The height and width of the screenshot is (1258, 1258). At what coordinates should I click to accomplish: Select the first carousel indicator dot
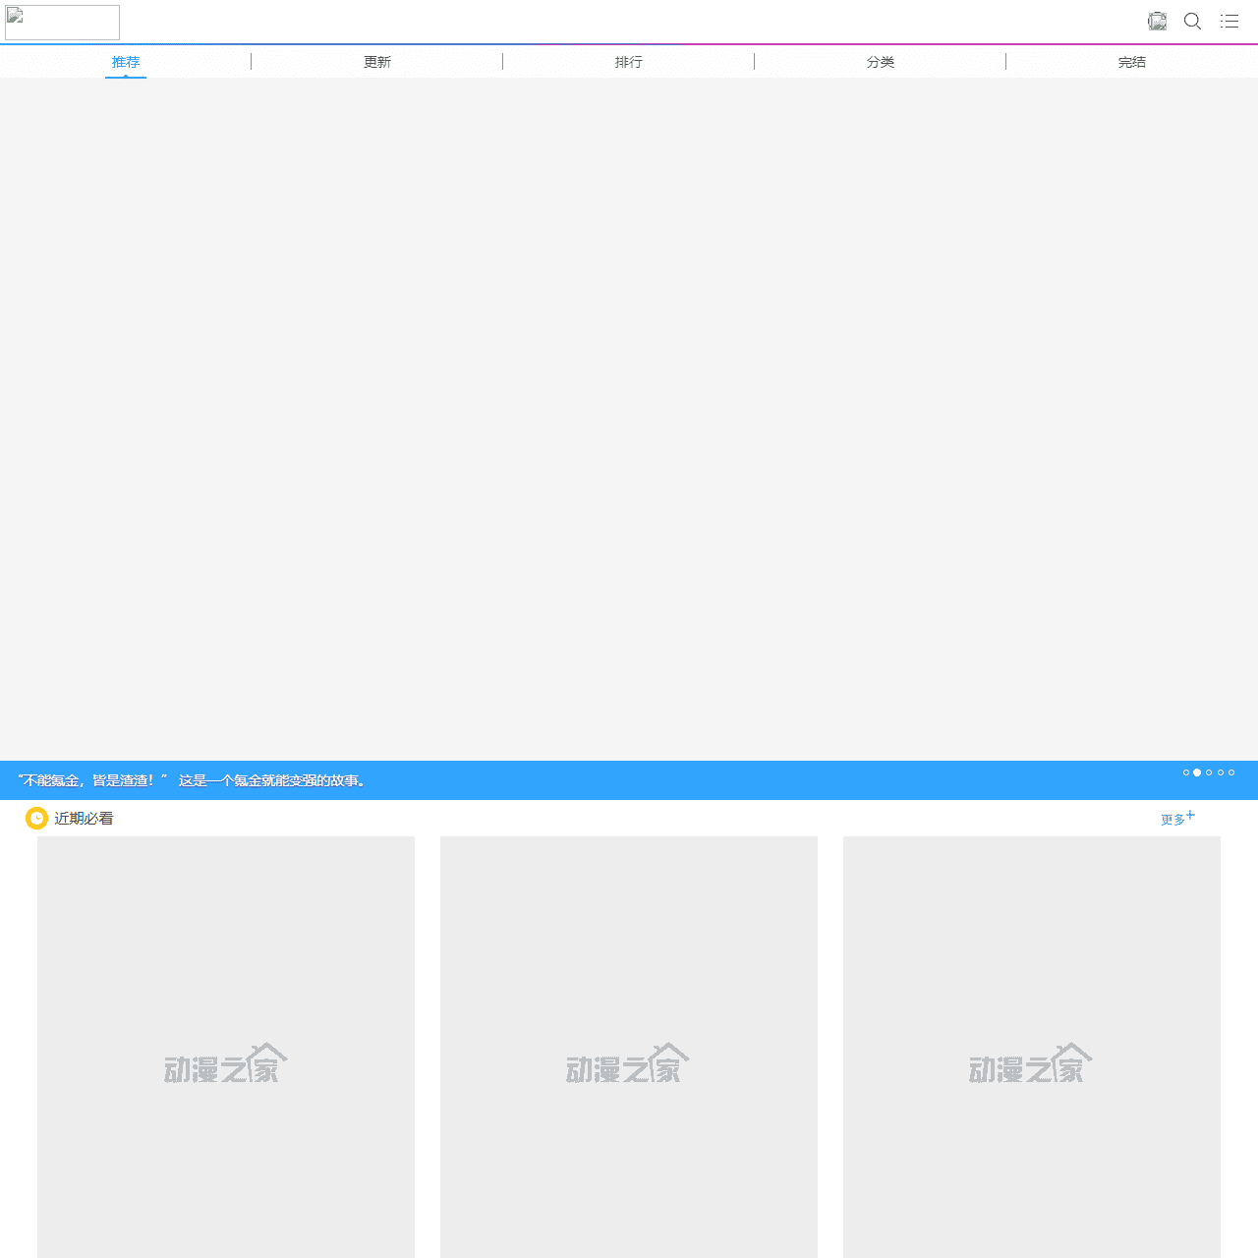[x=1186, y=772]
